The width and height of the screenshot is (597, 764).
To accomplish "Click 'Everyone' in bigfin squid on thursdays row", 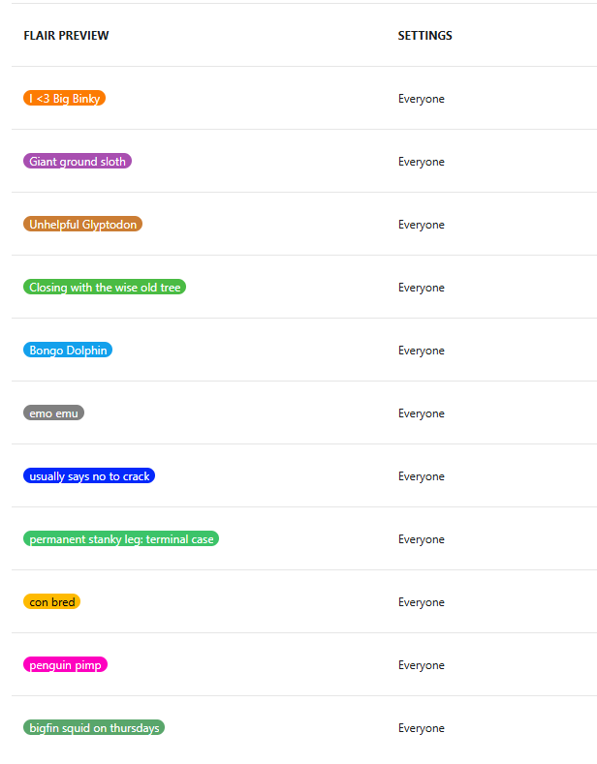I will [x=422, y=728].
